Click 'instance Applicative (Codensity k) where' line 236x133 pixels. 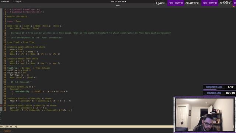pos(32,105)
